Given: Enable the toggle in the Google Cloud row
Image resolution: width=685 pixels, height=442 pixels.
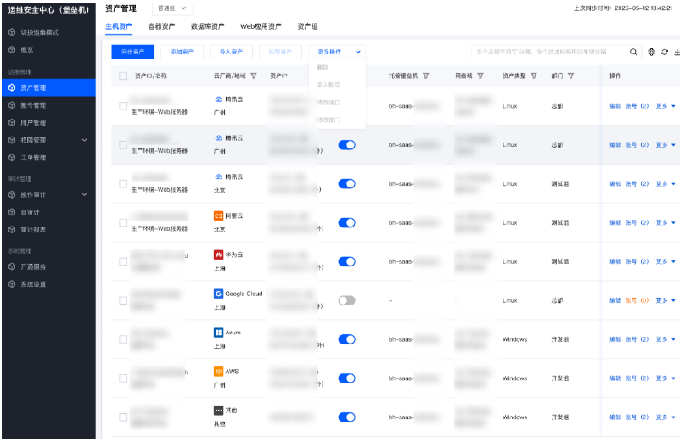Looking at the screenshot, I should tap(346, 300).
